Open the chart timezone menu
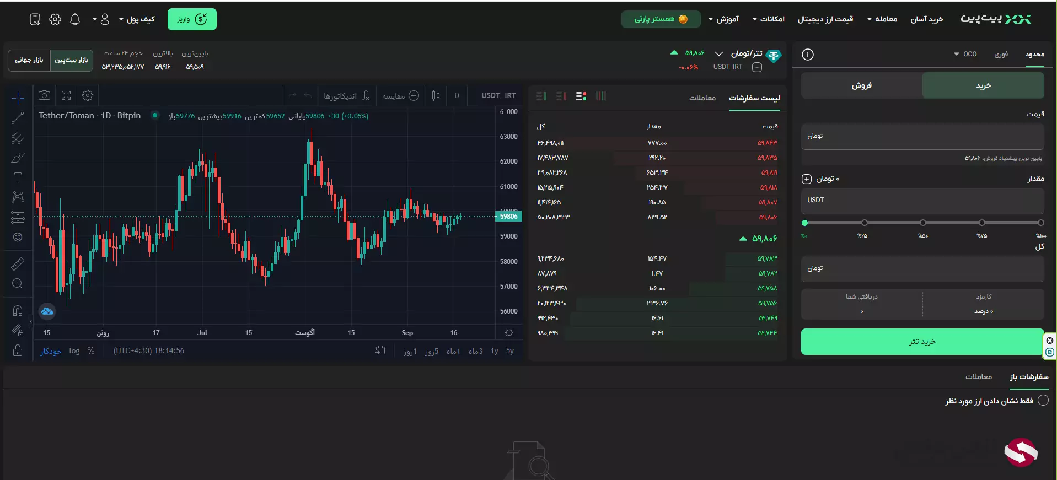This screenshot has width=1057, height=480. (x=149, y=351)
